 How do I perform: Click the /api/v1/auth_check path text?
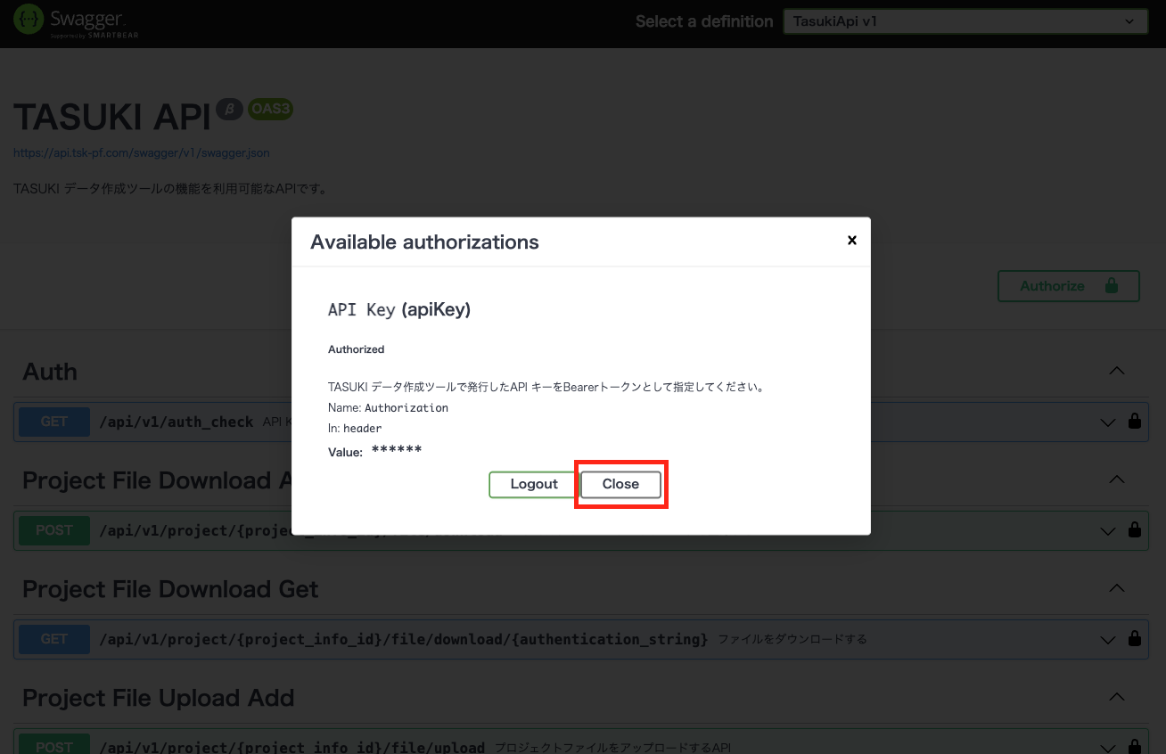tap(177, 422)
